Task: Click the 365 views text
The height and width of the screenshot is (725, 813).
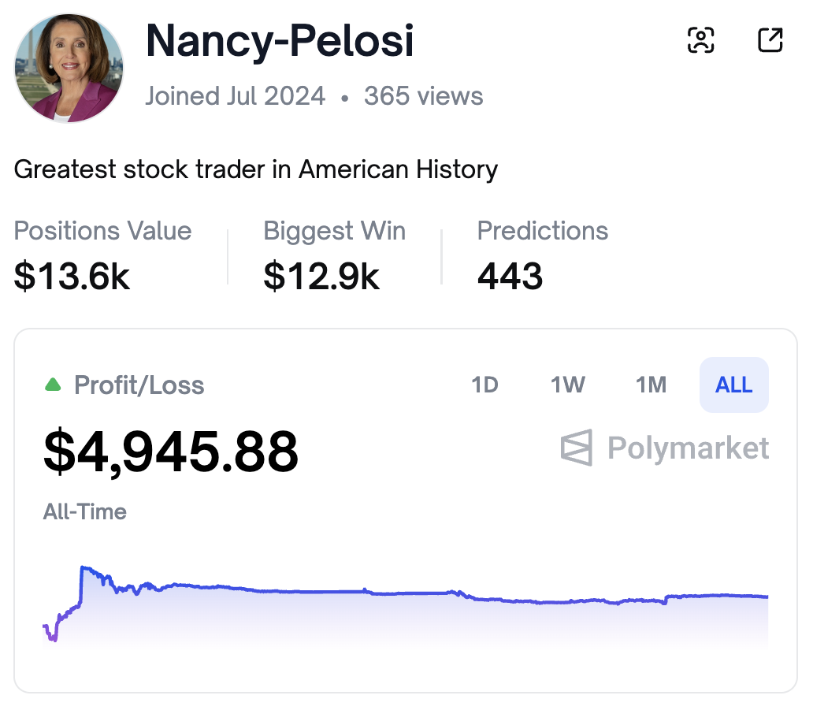Action: tap(422, 95)
